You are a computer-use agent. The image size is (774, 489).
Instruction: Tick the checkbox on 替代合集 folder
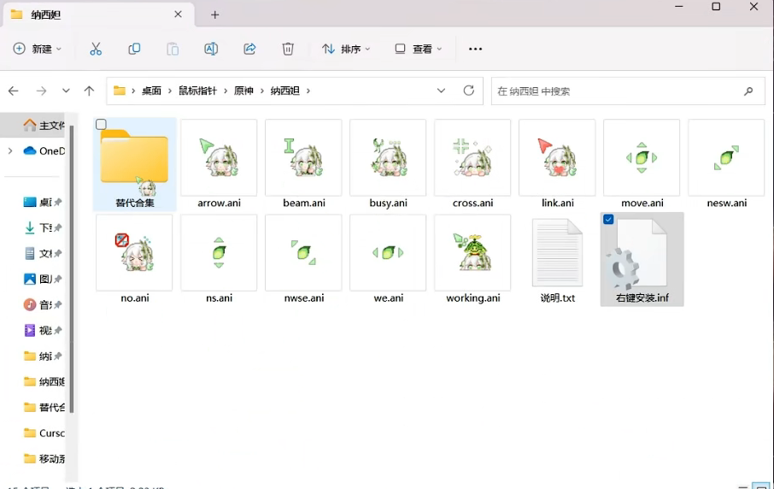click(101, 125)
